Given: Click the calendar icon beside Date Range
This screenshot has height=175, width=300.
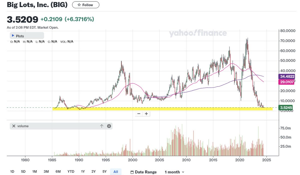Looking at the screenshot, I should [132, 172].
